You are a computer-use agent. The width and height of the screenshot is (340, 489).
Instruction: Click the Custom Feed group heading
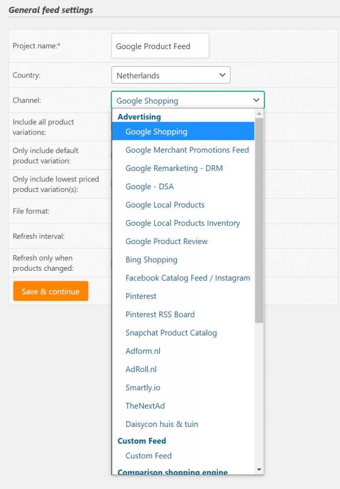coord(142,441)
